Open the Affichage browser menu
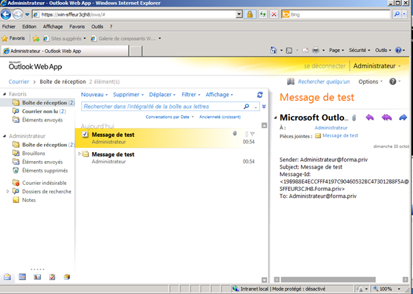 coord(53,27)
